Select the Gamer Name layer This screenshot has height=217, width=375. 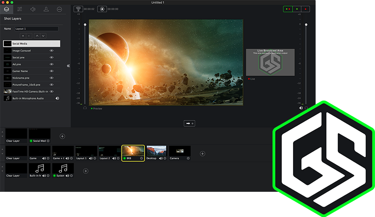32,71
